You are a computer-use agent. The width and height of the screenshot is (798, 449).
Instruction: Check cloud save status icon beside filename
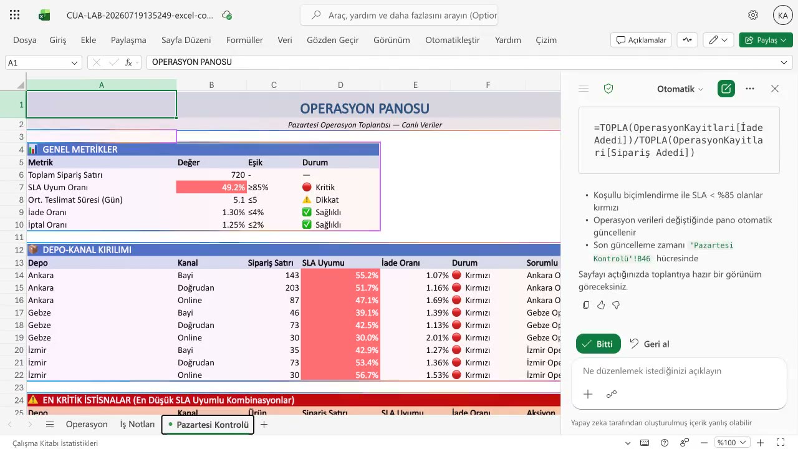pos(227,15)
